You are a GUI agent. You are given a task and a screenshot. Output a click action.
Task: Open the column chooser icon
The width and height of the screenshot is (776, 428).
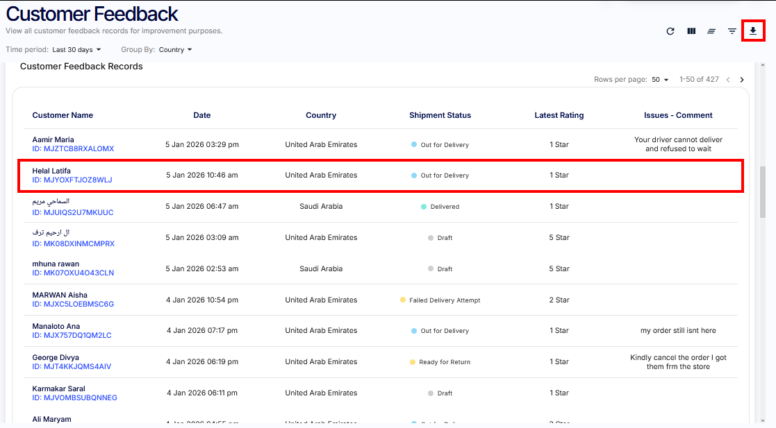coord(691,31)
